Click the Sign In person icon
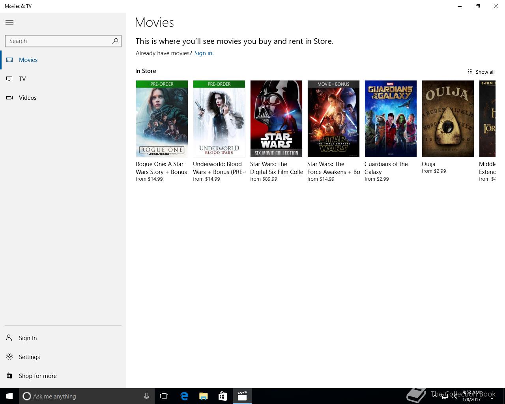The height and width of the screenshot is (404, 505). click(9, 338)
